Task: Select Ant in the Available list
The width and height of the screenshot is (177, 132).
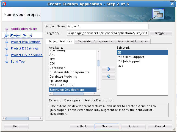Action: coord(73,55)
